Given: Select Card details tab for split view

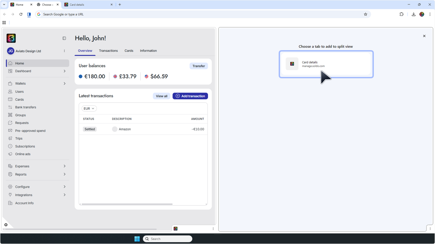Looking at the screenshot, I should point(326,64).
